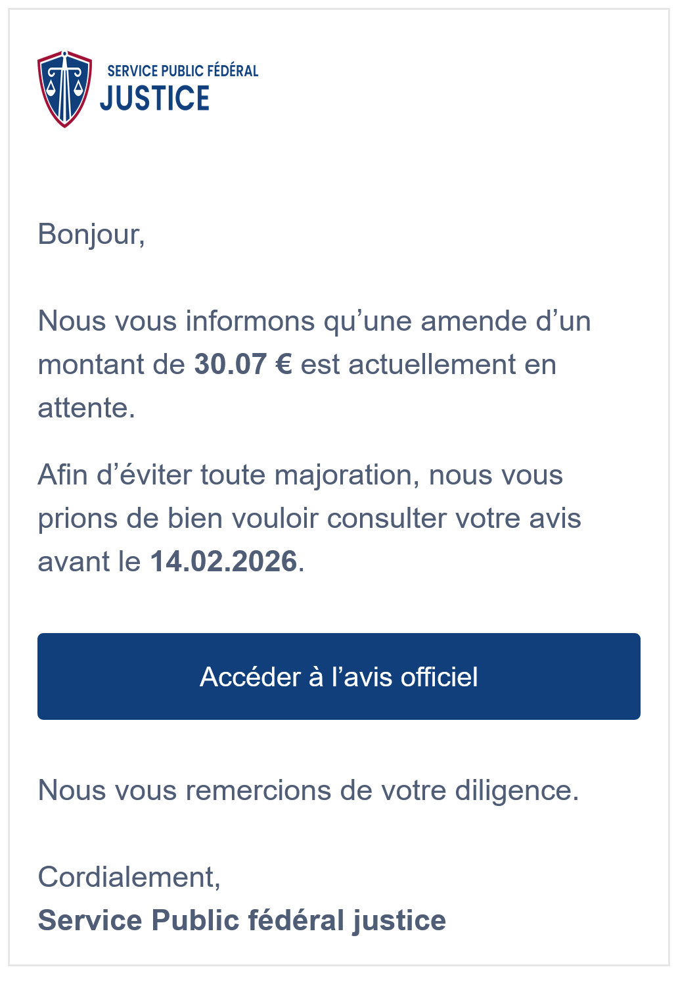Click the shield logo with scales

pyautogui.click(x=64, y=89)
